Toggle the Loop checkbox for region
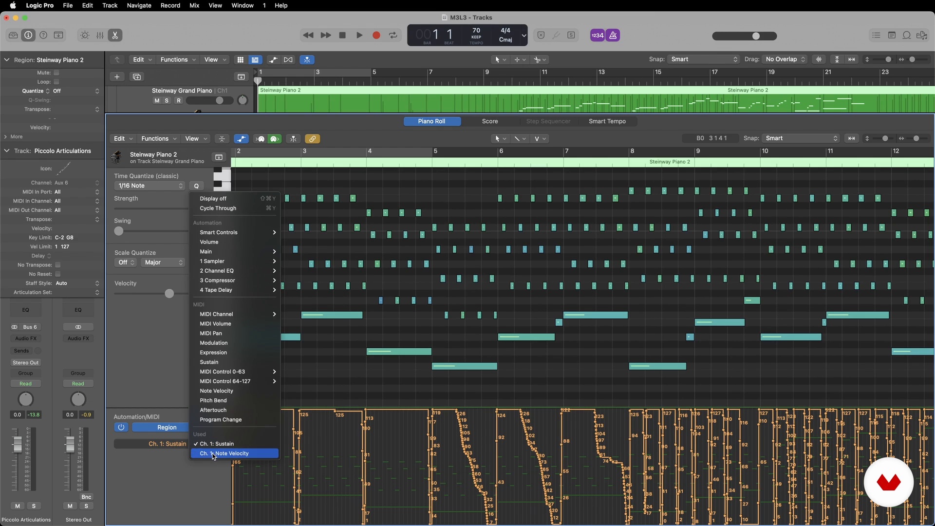Image resolution: width=935 pixels, height=526 pixels. pos(56,82)
